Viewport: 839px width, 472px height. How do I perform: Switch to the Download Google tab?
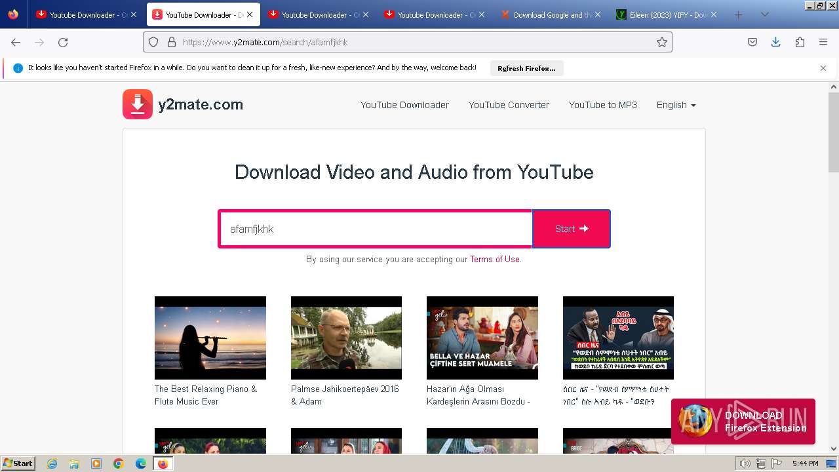[549, 14]
